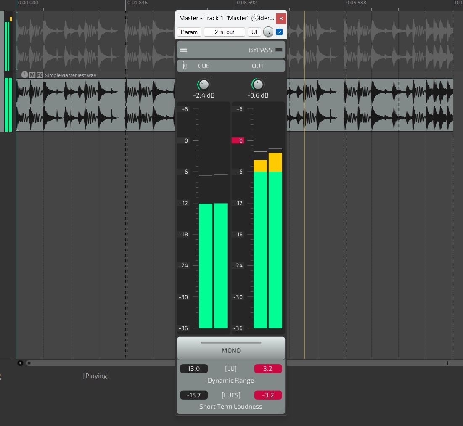Click the wet/dry mix knob next to UI
The height and width of the screenshot is (426, 463).
(268, 32)
